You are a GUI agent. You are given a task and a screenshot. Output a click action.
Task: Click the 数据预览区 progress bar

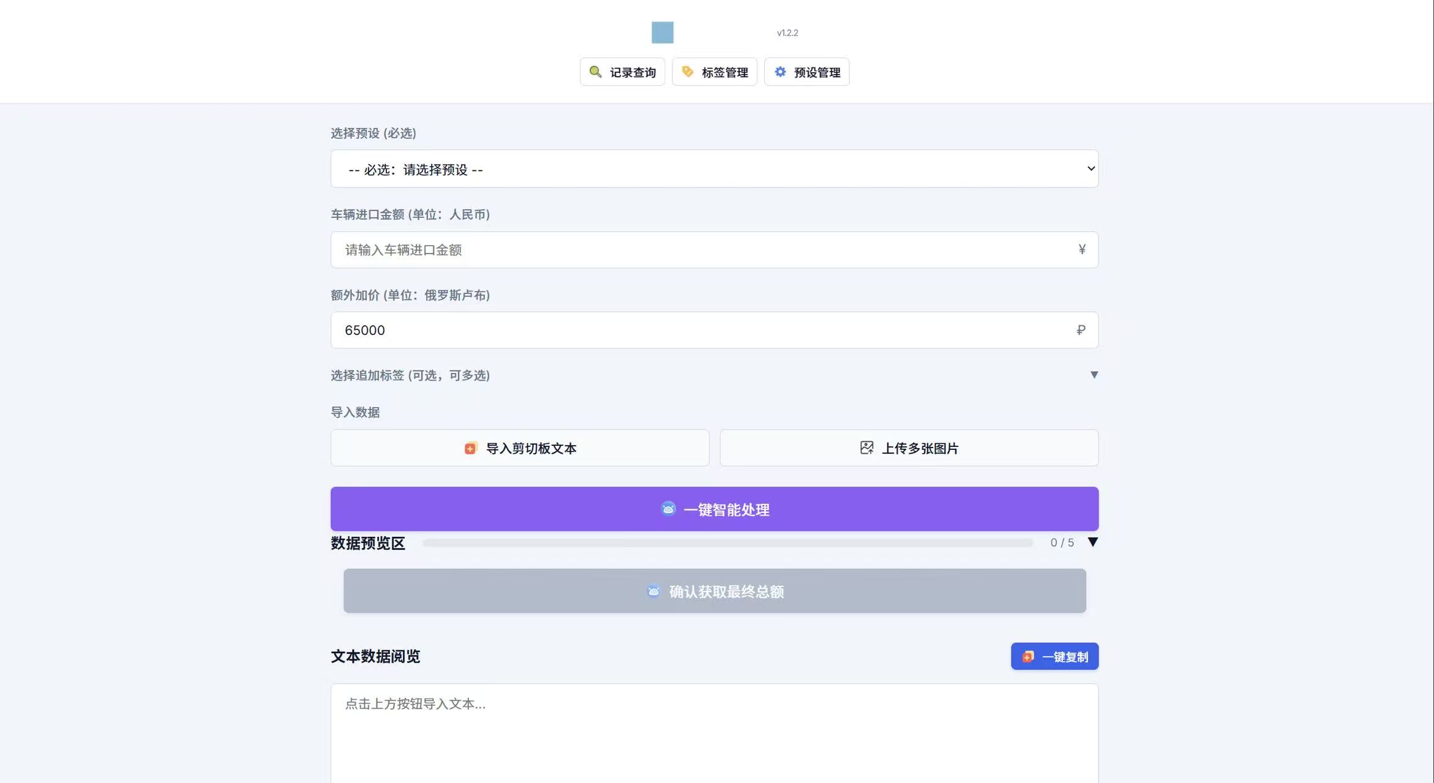click(727, 543)
